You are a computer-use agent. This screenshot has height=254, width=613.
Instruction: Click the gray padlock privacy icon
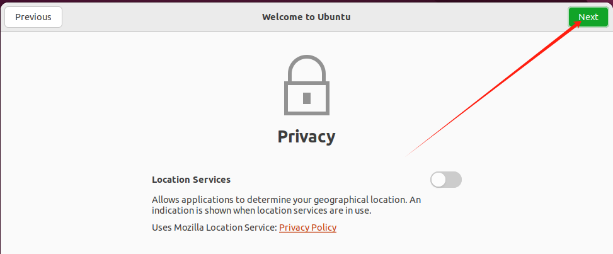point(306,85)
